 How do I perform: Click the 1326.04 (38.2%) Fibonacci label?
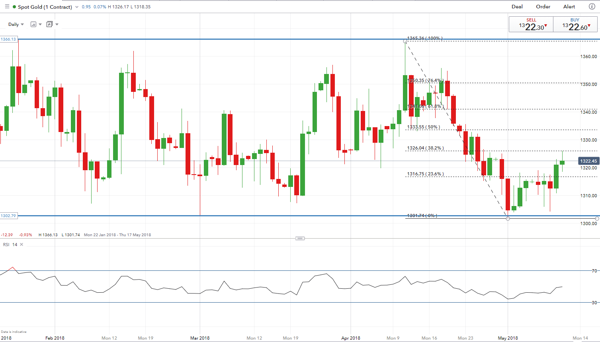coord(425,148)
